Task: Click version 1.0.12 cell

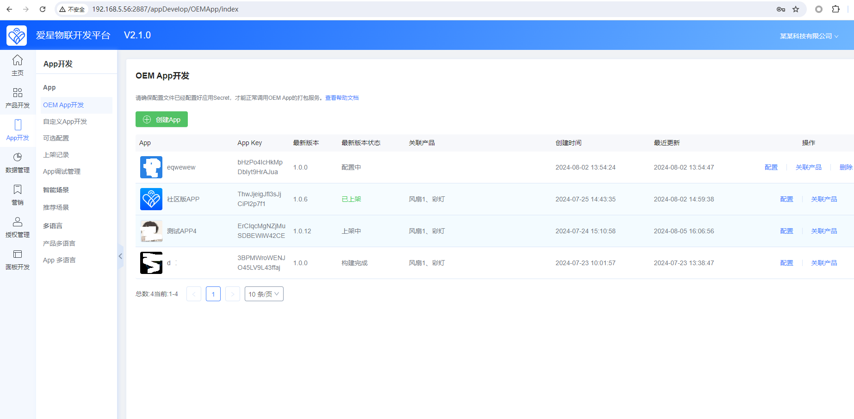Action: [x=302, y=231]
